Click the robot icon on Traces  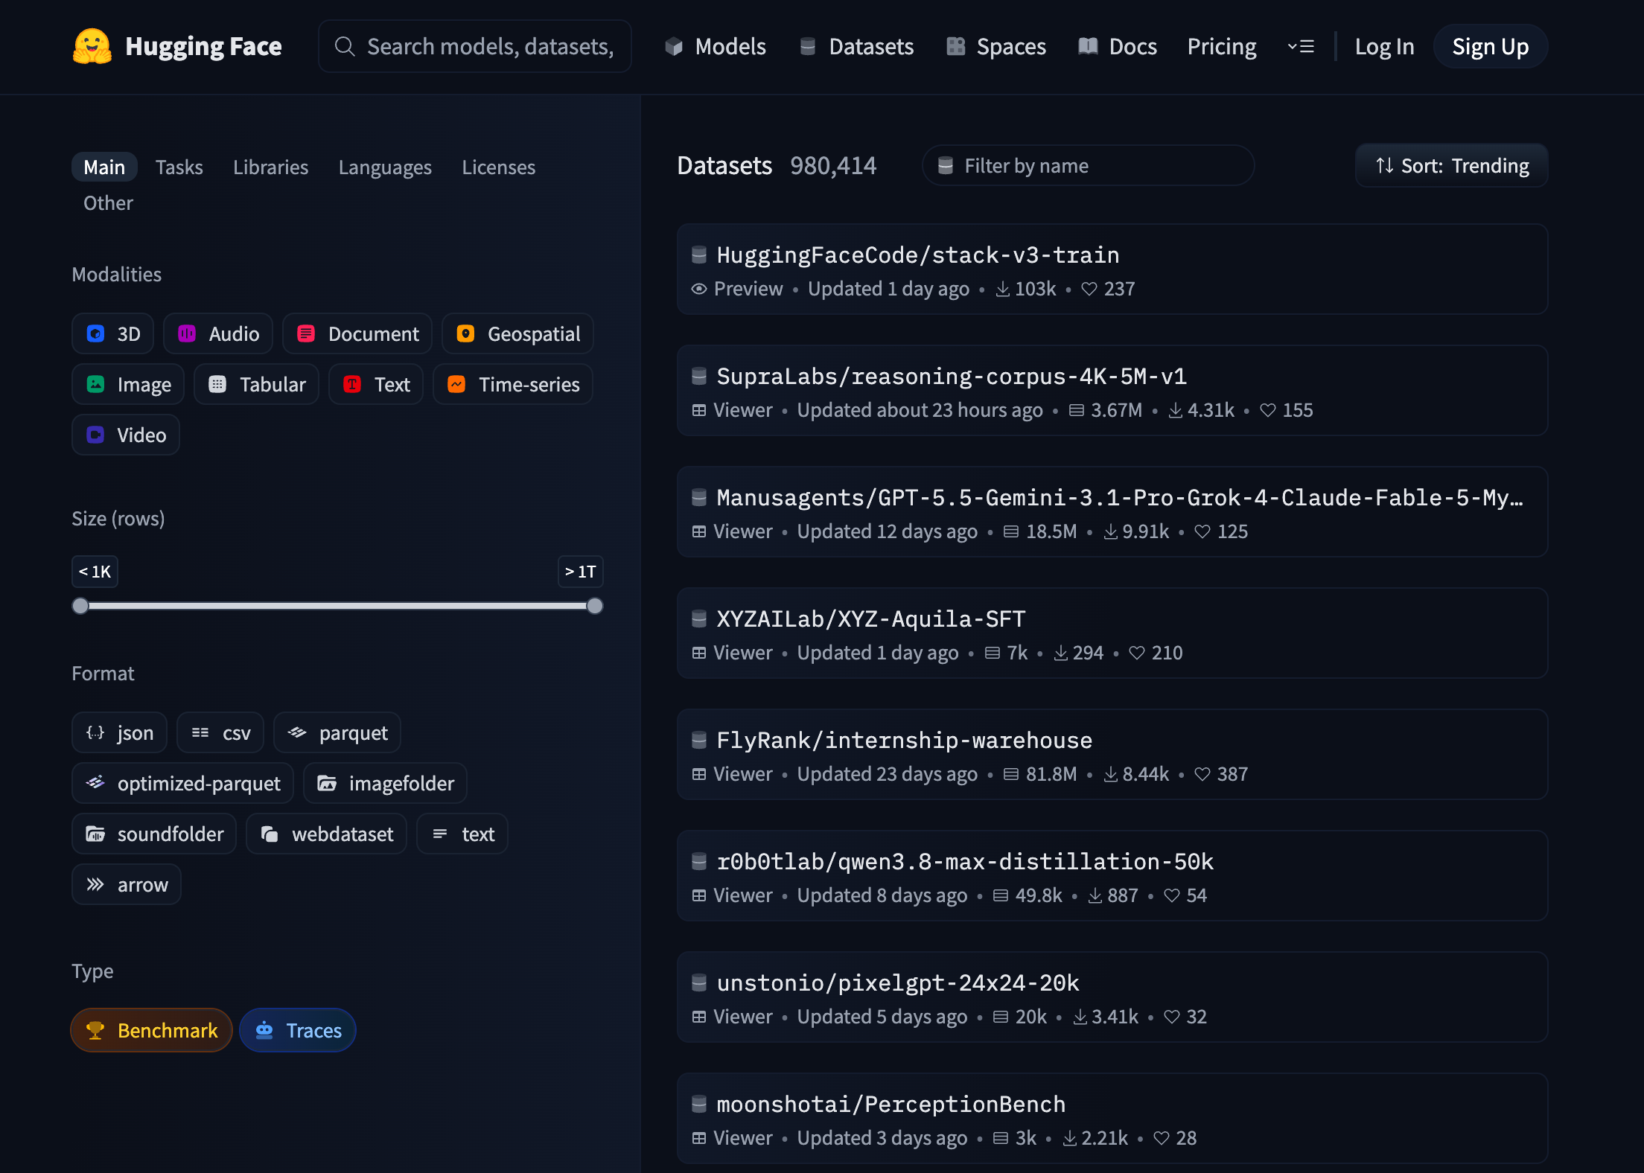click(264, 1030)
